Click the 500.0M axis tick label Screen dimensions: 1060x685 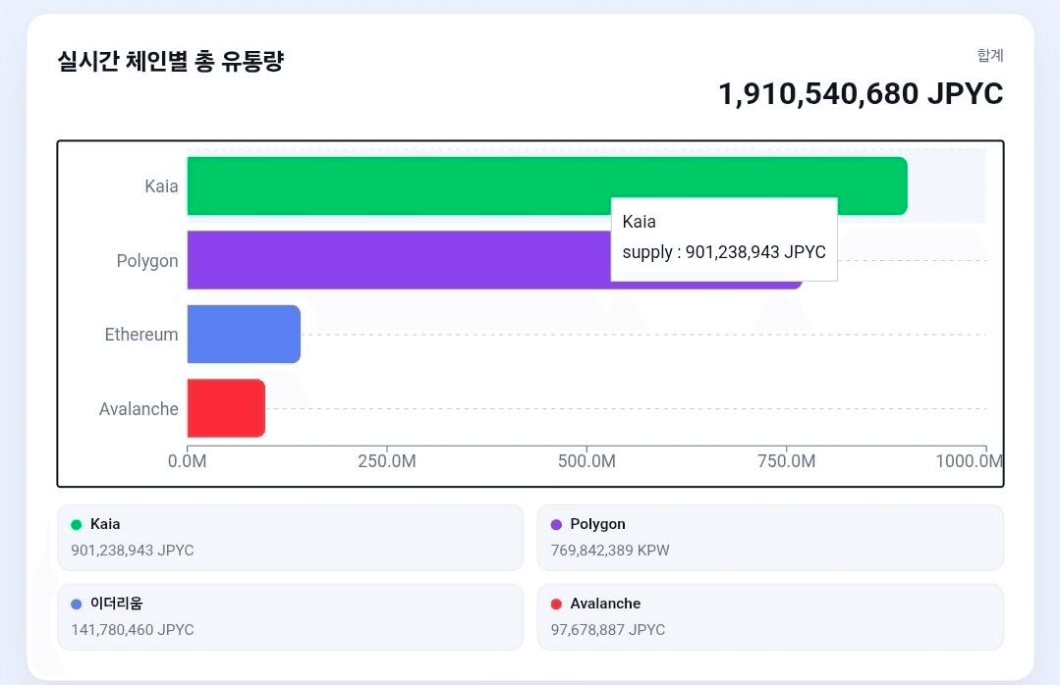click(x=586, y=461)
